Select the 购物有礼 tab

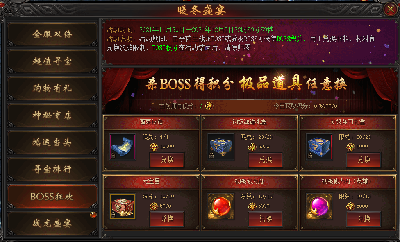click(52, 88)
